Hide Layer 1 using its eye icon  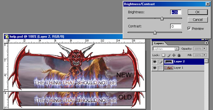click(x=155, y=68)
